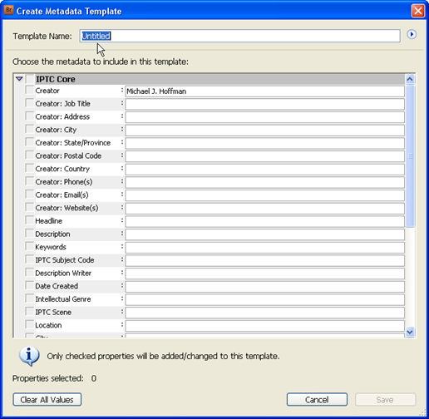Image resolution: width=429 pixels, height=419 pixels.
Task: Click the scroll up arrow of metadata list
Action: (410, 79)
